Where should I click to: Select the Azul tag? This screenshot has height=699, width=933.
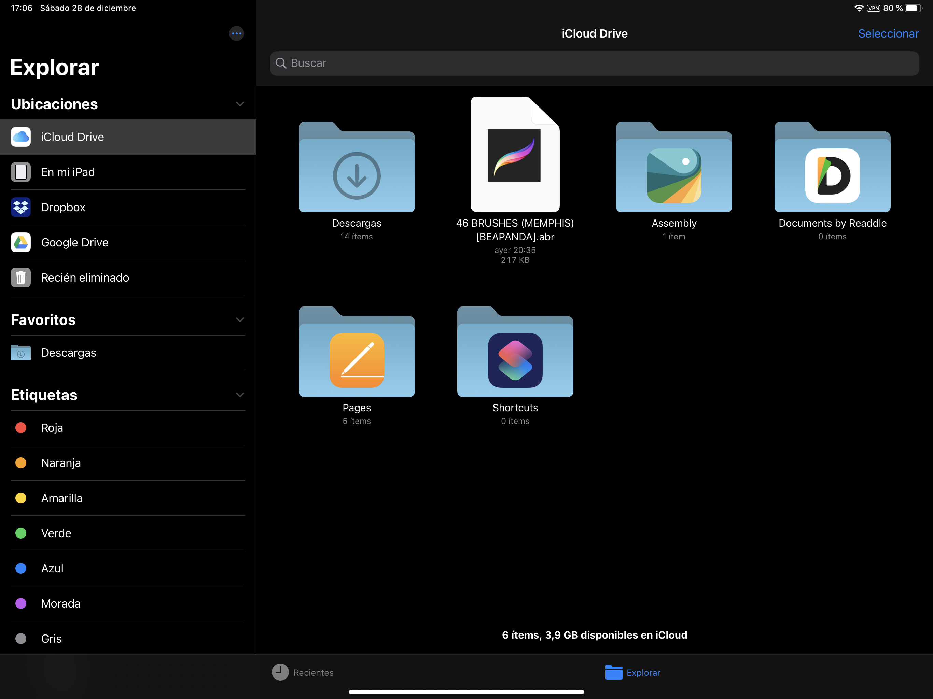click(128, 568)
